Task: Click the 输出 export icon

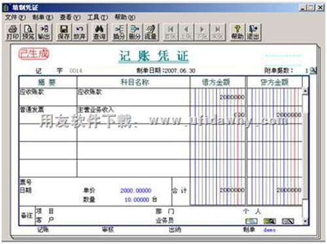Action: (44, 32)
